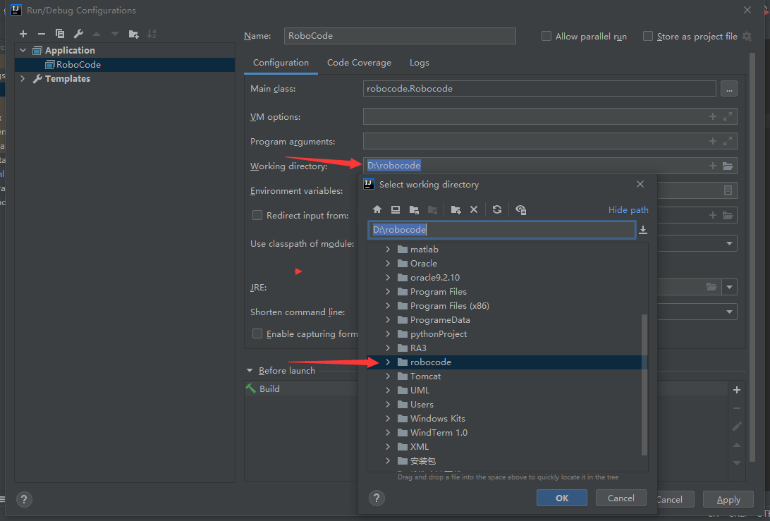The image size is (770, 521).
Task: Open edit templates wrench in configurations toolbar
Action: (x=78, y=34)
